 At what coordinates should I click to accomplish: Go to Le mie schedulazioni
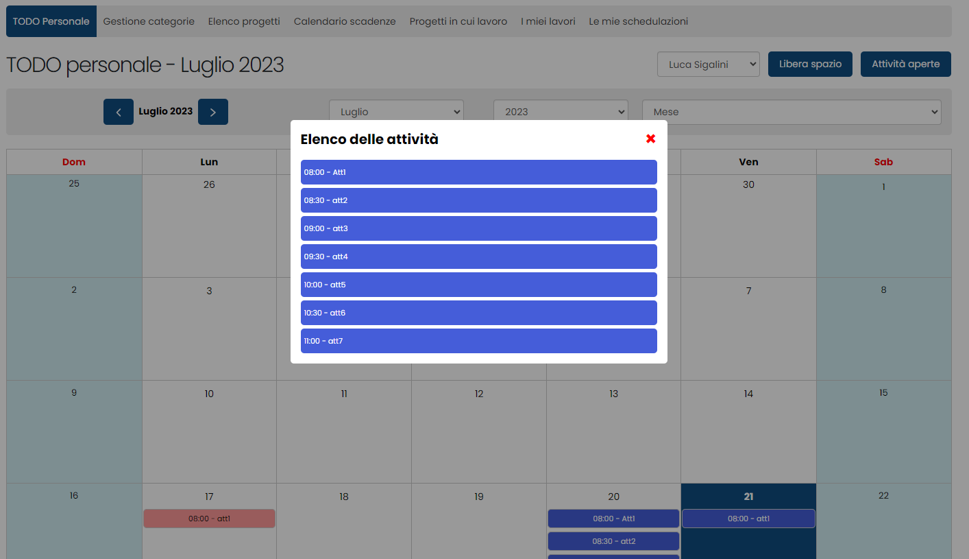tap(638, 21)
